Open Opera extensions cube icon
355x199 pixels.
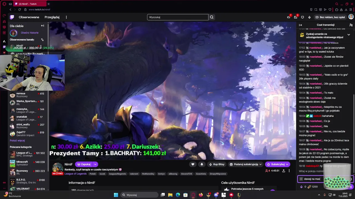pyautogui.click(x=337, y=10)
